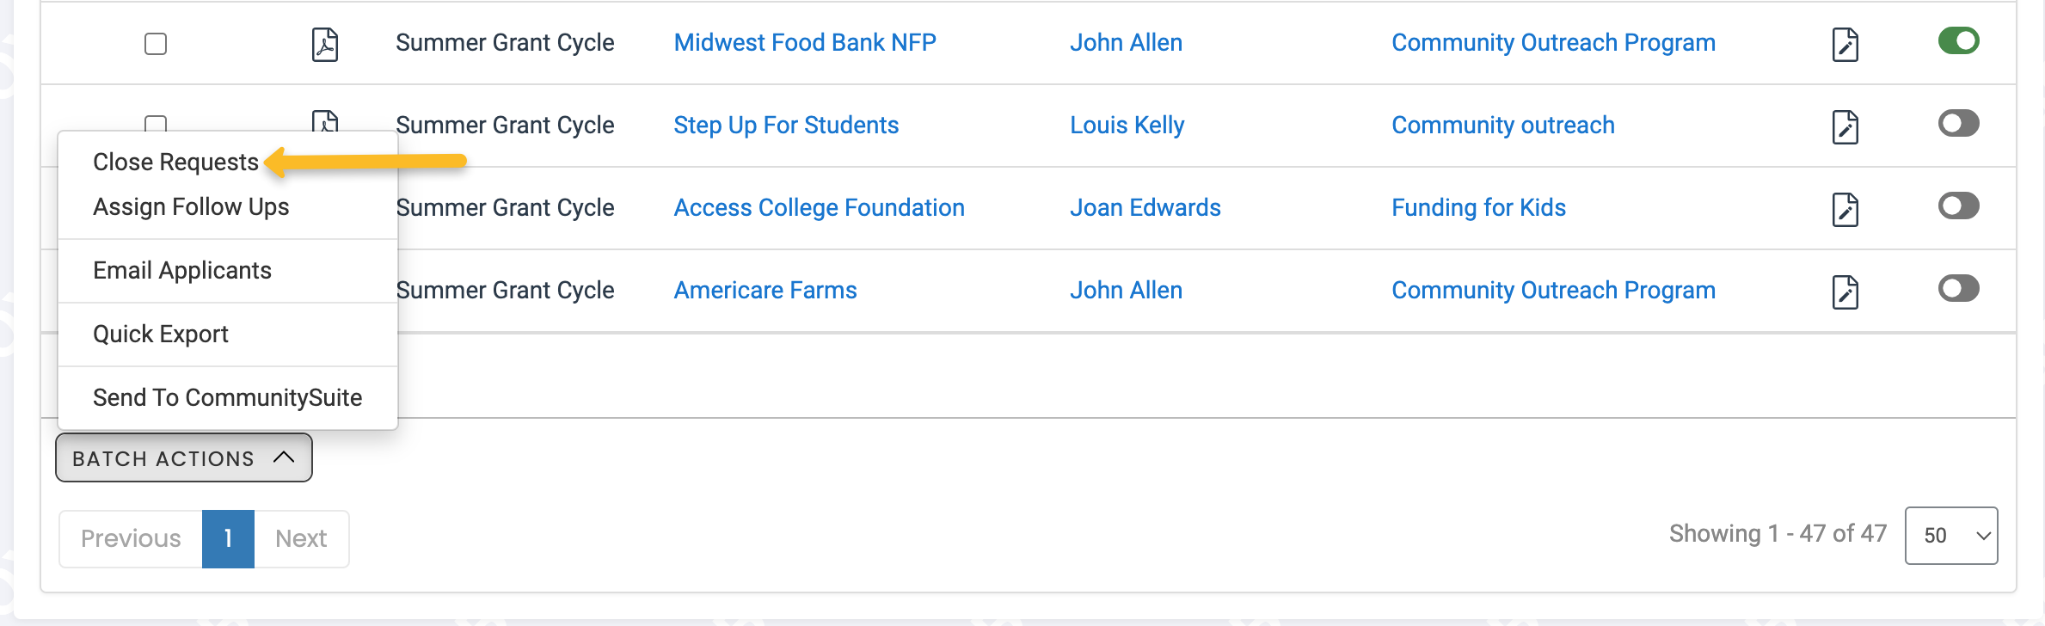
Task: Check the checkbox on the Midwest Food Bank row
Action: [x=156, y=44]
